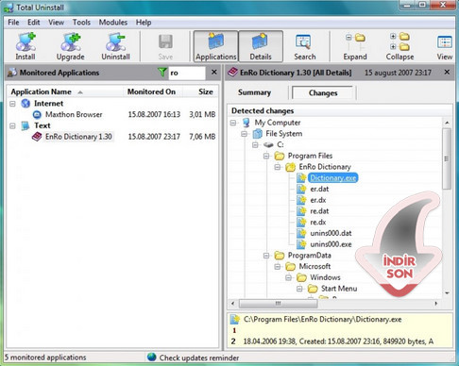The image size is (459, 366).
Task: Click the ProgramData folder icon
Action: [280, 256]
